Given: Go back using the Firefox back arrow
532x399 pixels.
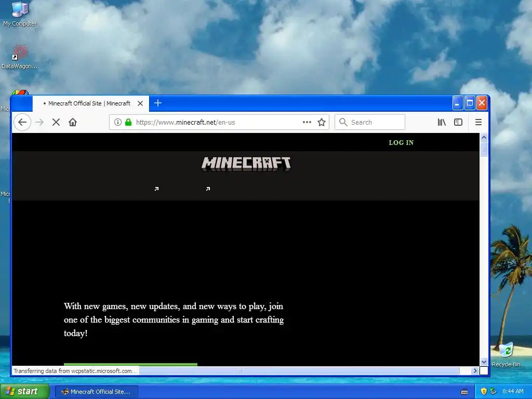Looking at the screenshot, I should point(22,122).
